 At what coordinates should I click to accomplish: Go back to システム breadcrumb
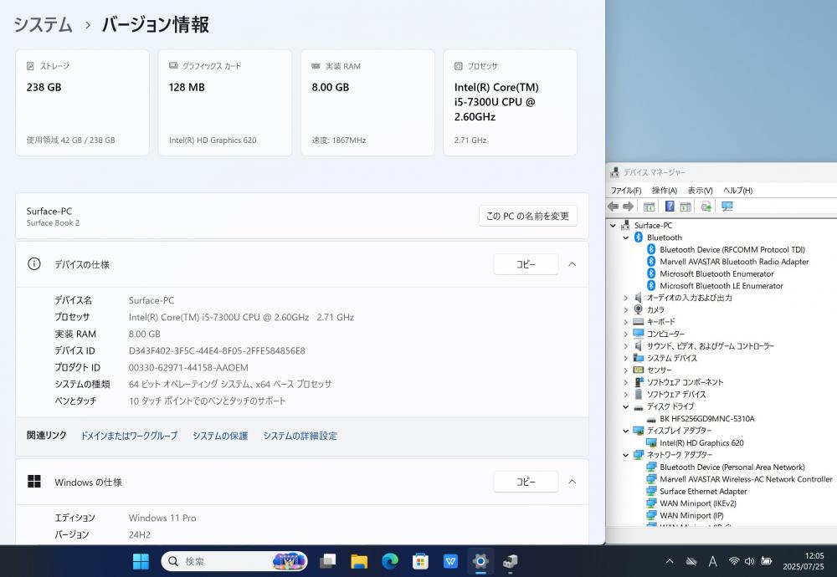[43, 24]
